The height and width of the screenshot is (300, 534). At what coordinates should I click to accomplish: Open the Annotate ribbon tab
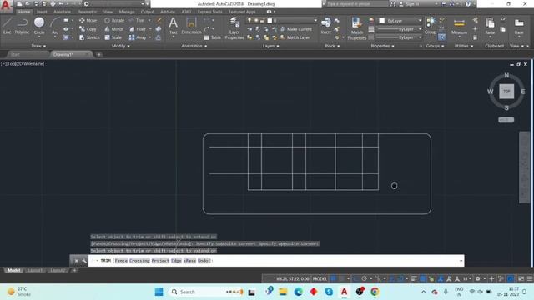coord(62,12)
